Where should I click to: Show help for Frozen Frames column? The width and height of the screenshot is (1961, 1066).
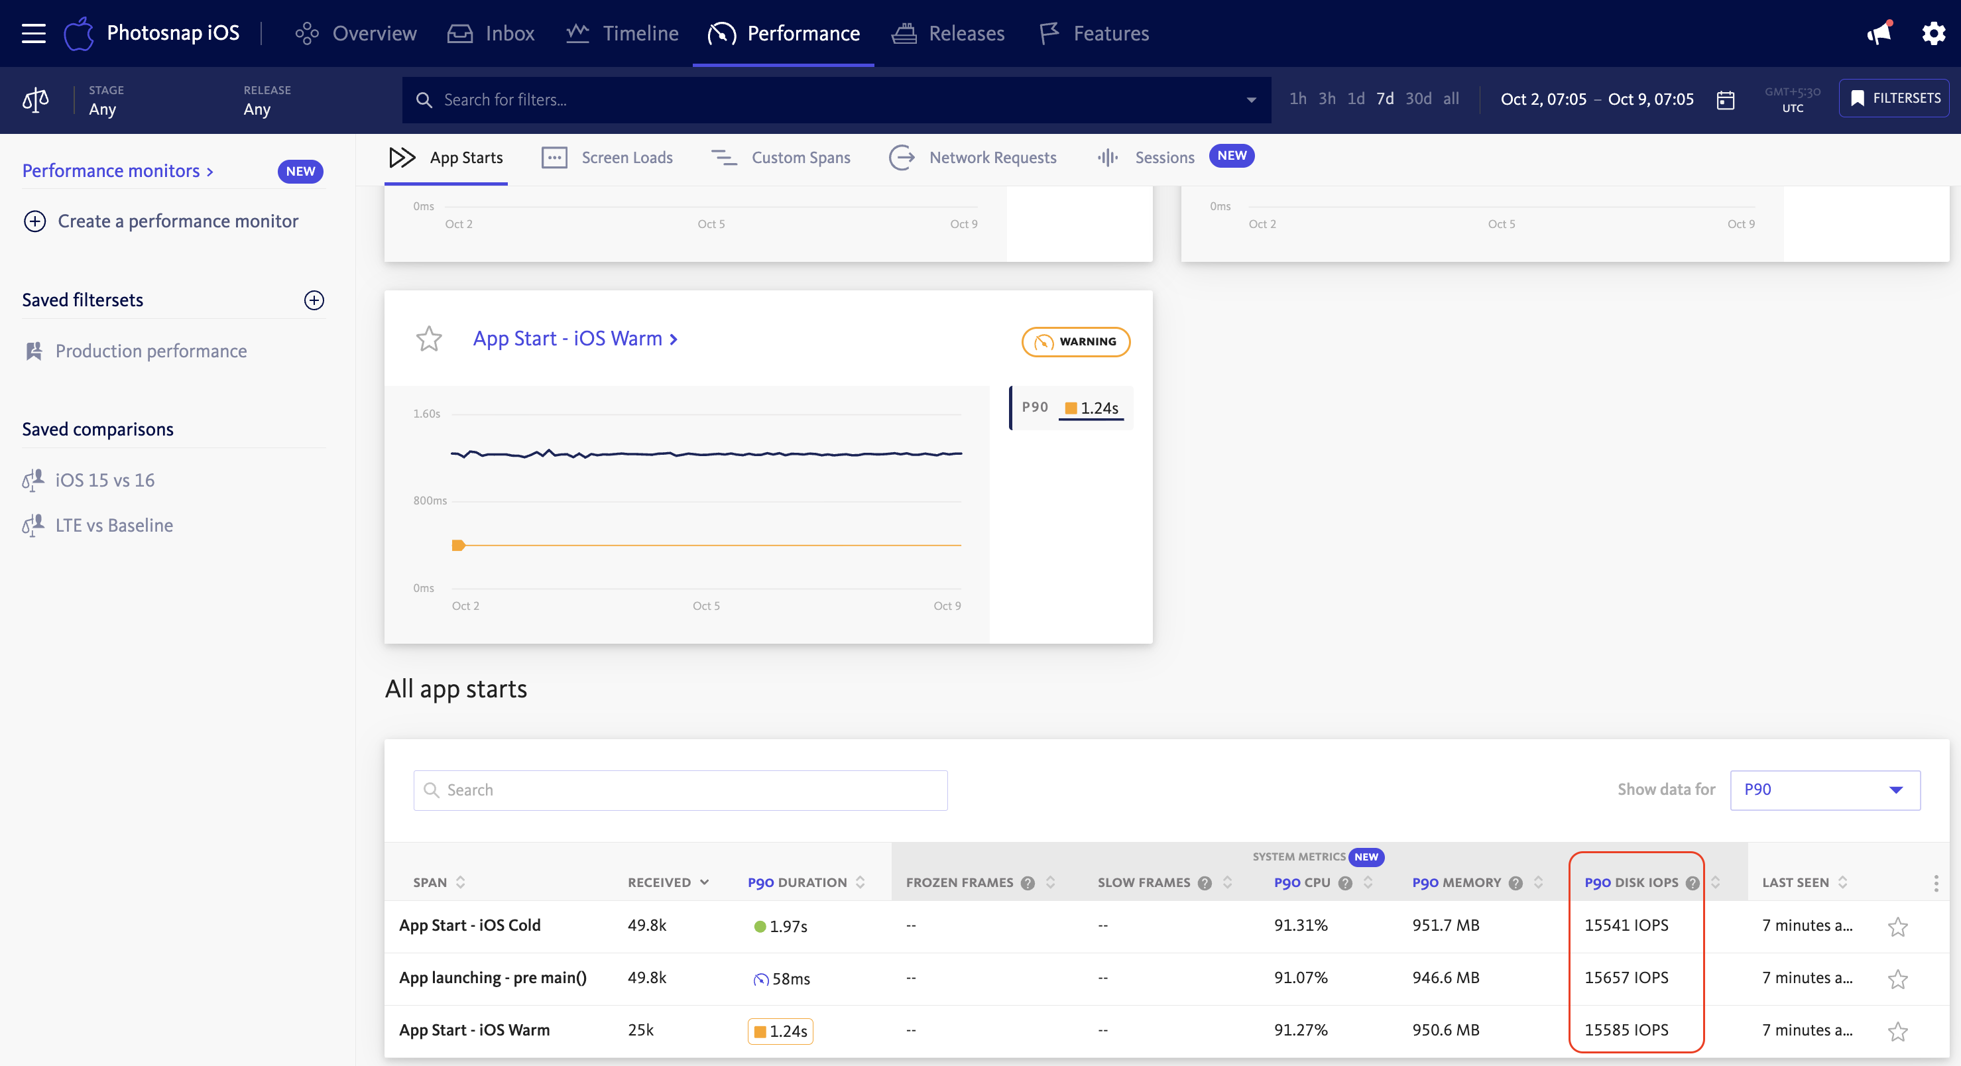click(x=1028, y=883)
